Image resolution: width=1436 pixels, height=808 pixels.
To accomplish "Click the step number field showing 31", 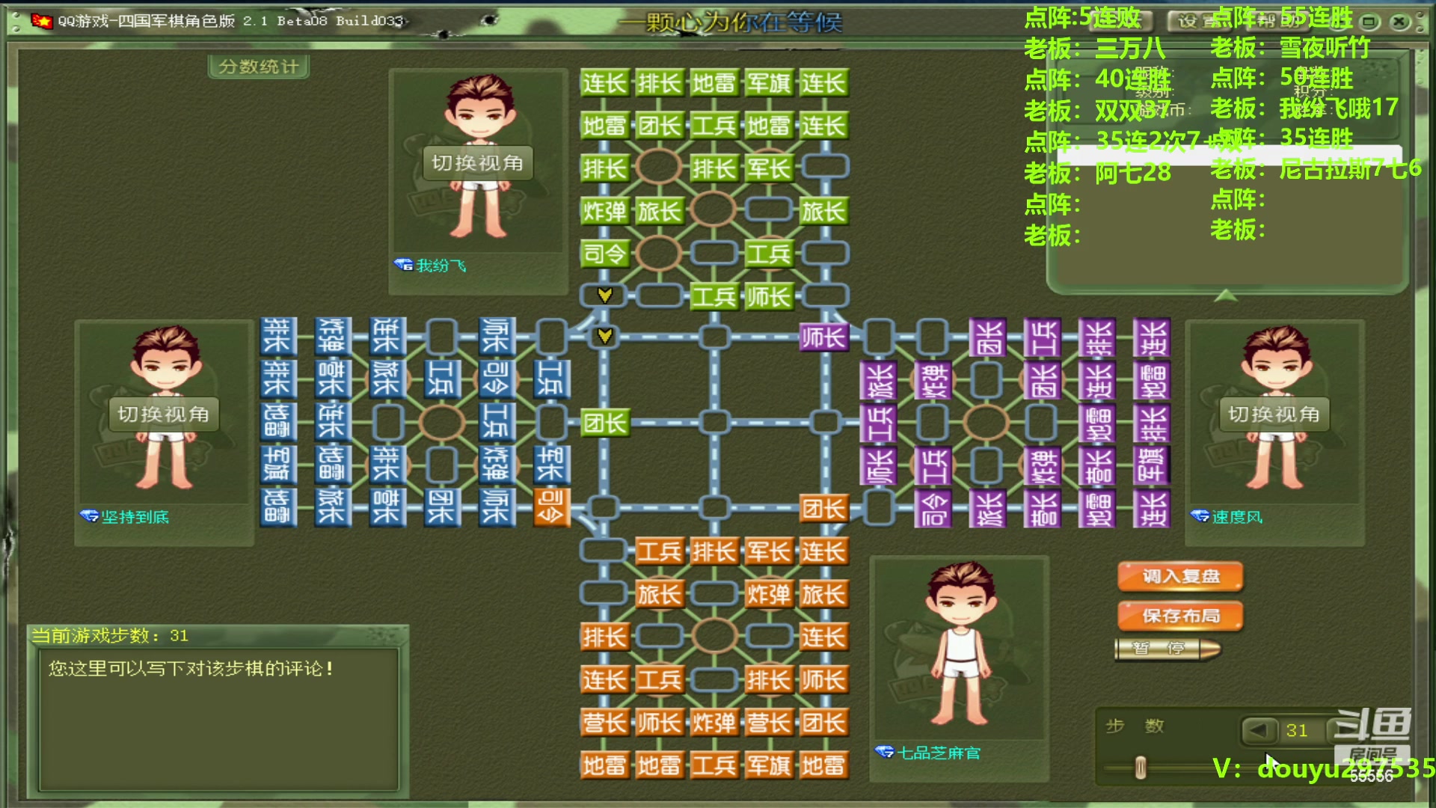I will [x=1301, y=730].
